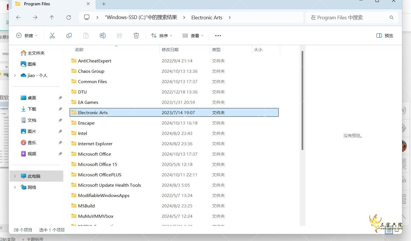Switch to details view icon in status bar

click(x=389, y=230)
